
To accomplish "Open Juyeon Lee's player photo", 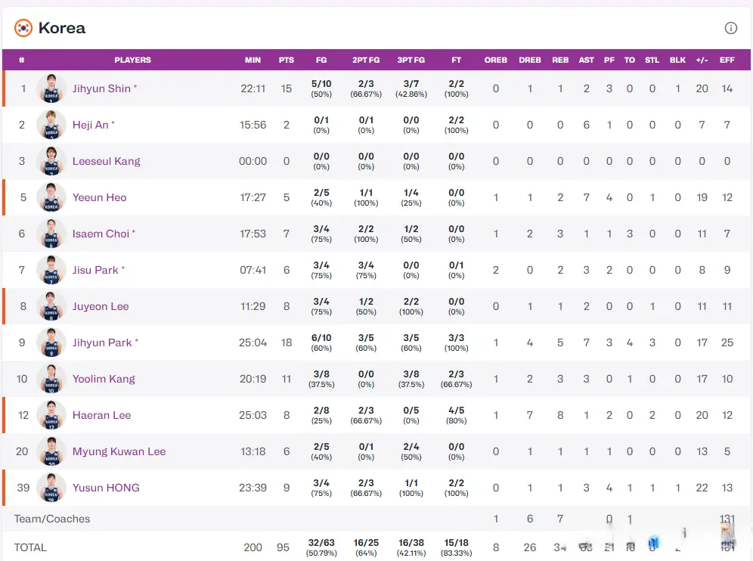I will 51,306.
